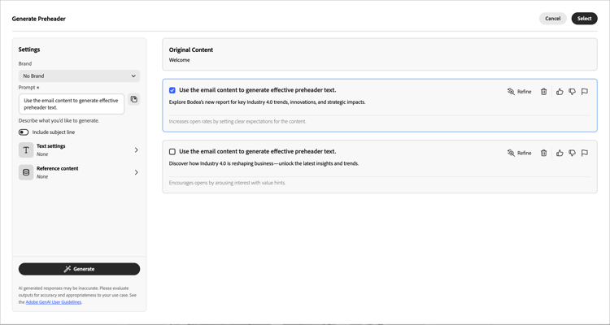
Task: Flag the first preheader variation
Action: point(585,92)
